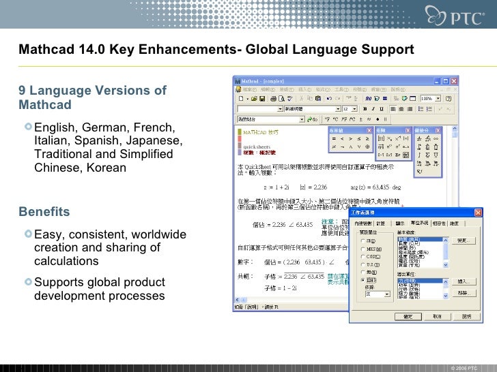Select the MKS radio button
The image size is (497, 372).
[363, 249]
